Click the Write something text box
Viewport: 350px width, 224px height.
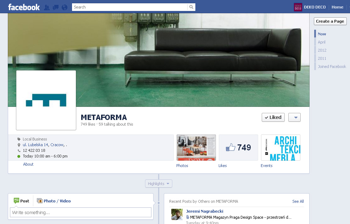coord(80,212)
